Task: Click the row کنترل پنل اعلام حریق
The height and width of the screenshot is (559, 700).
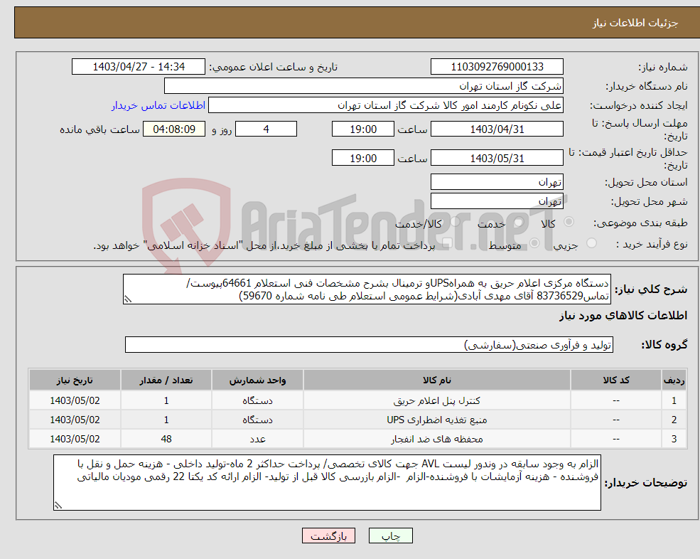Action: pyautogui.click(x=357, y=400)
